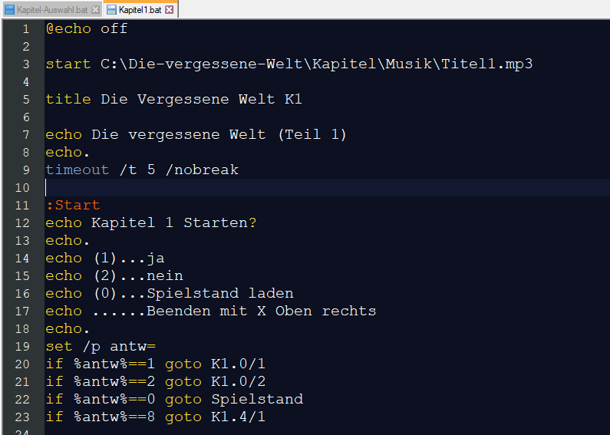Select the Kapitel1.bat tab

140,10
